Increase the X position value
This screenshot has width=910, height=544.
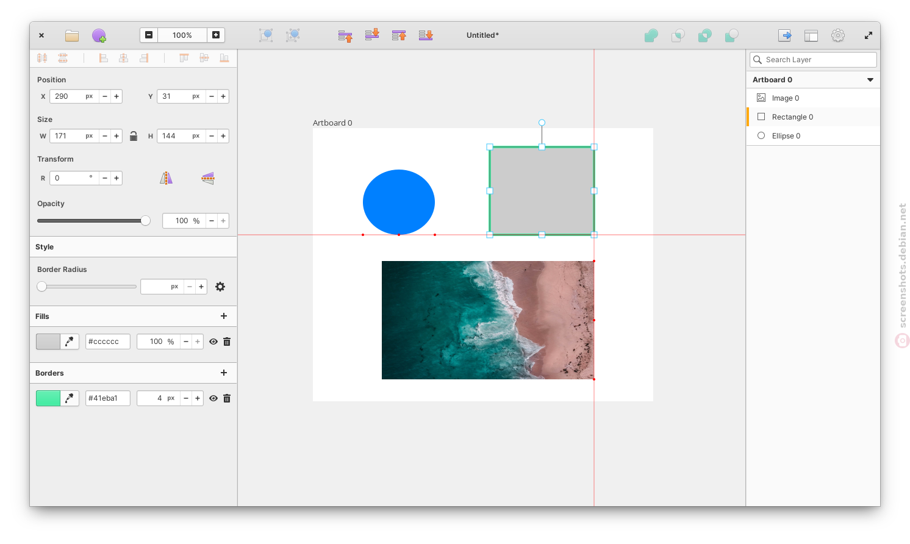click(116, 96)
